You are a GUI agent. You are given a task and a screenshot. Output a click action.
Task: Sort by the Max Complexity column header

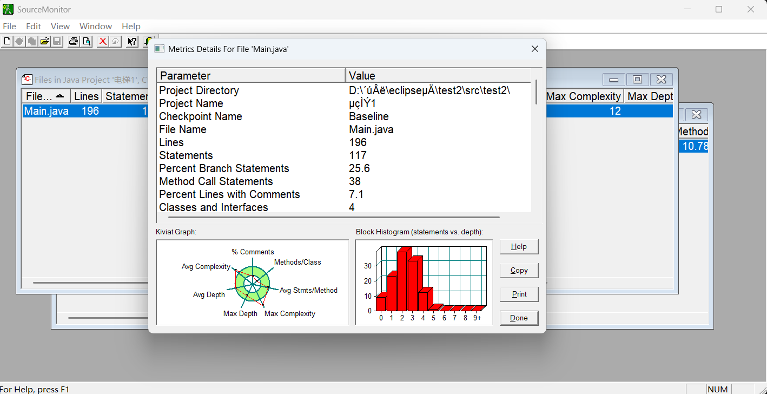tap(584, 96)
